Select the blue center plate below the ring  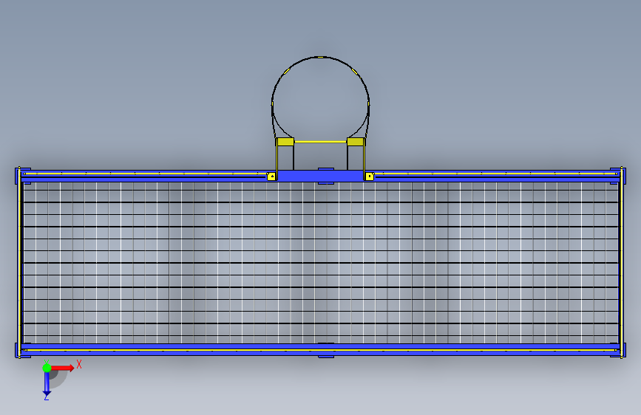click(x=320, y=176)
